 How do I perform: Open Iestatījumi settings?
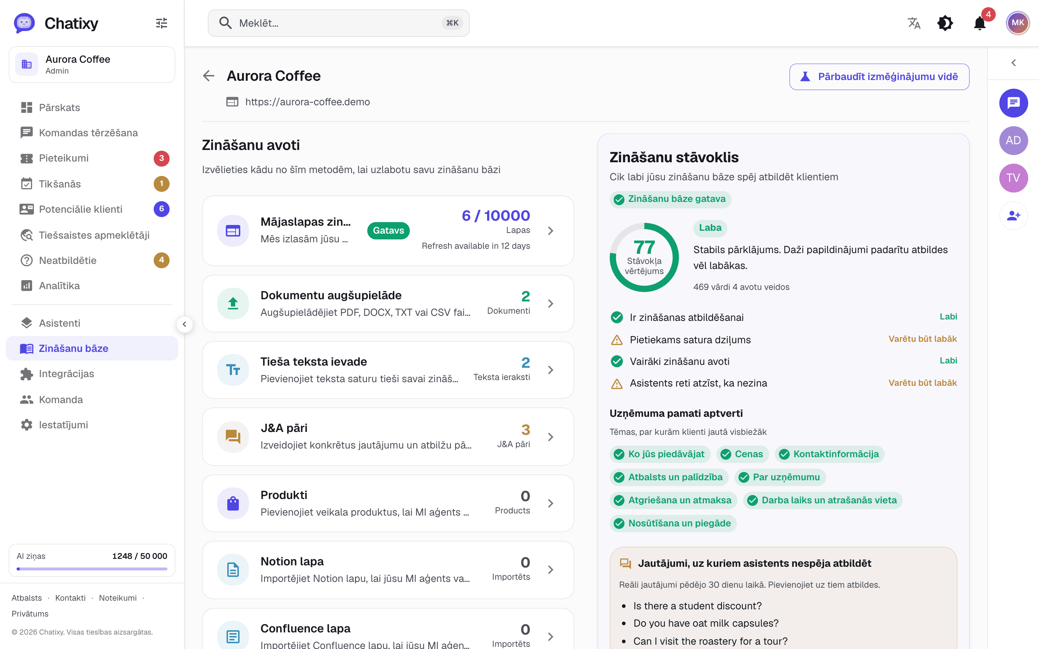[92, 424]
